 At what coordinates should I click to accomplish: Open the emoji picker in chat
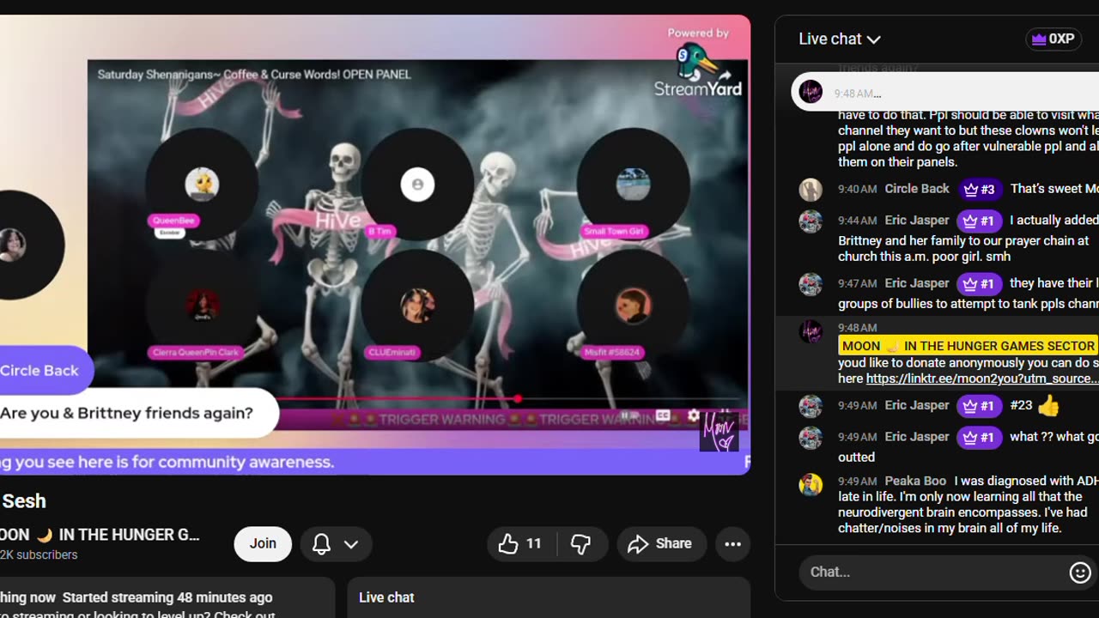click(1080, 573)
